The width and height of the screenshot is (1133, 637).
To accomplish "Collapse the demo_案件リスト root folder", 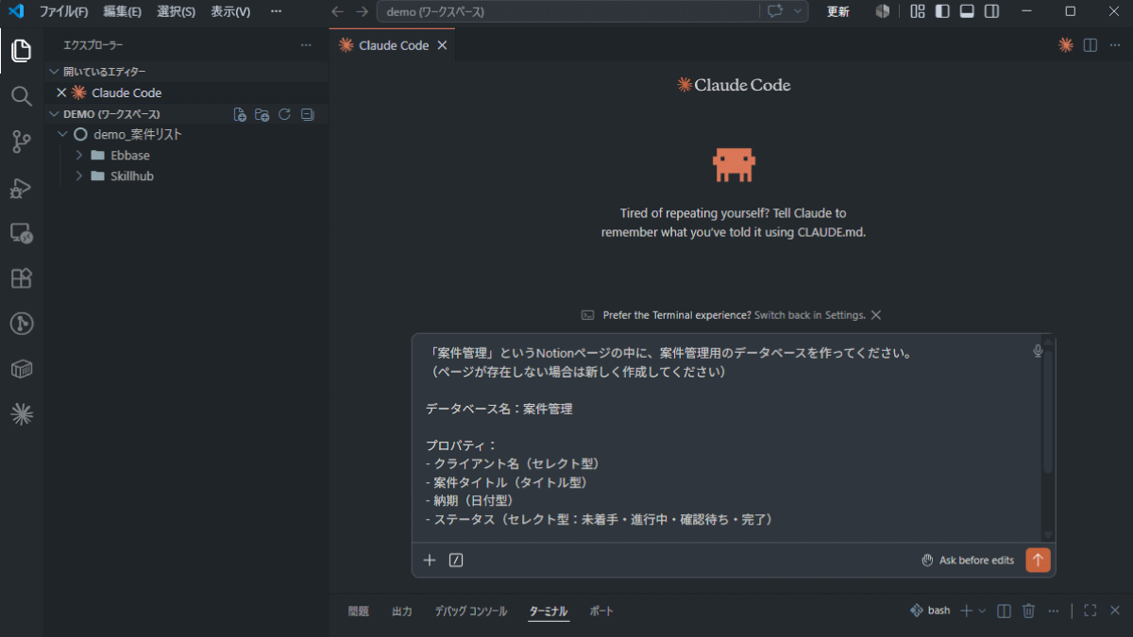I will point(62,134).
